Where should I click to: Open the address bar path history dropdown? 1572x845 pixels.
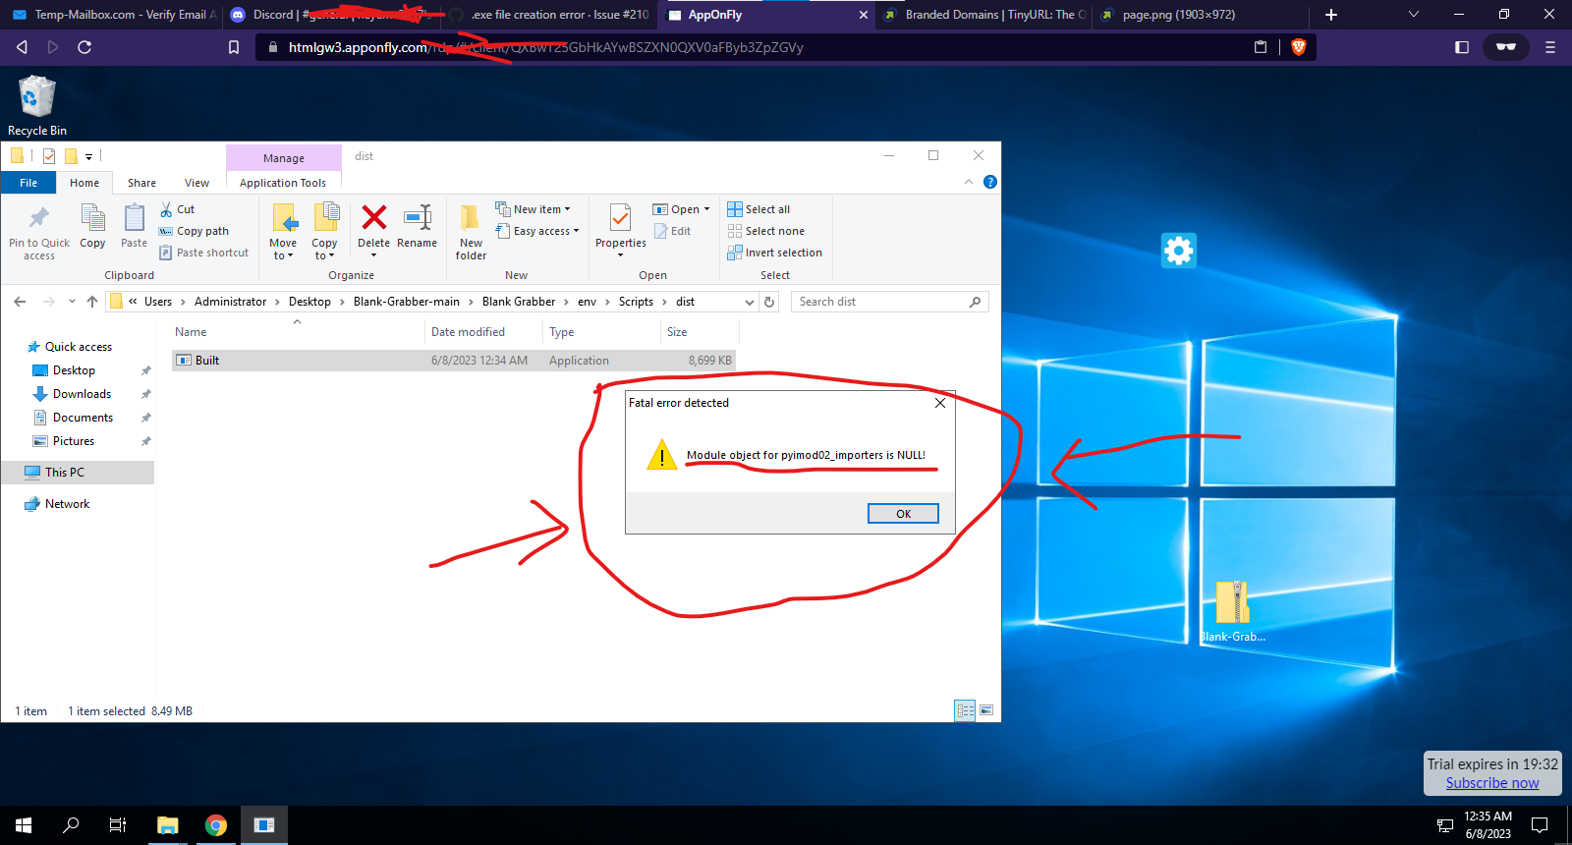pyautogui.click(x=750, y=302)
